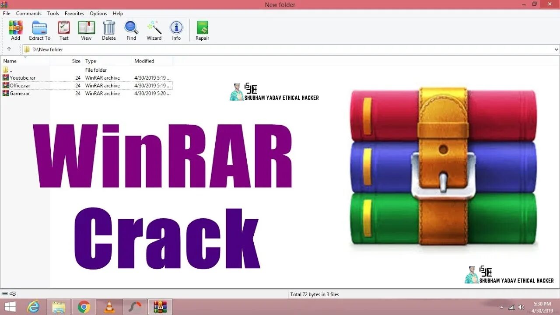Click the Test archive toolbar icon
The height and width of the screenshot is (315, 560).
(64, 28)
